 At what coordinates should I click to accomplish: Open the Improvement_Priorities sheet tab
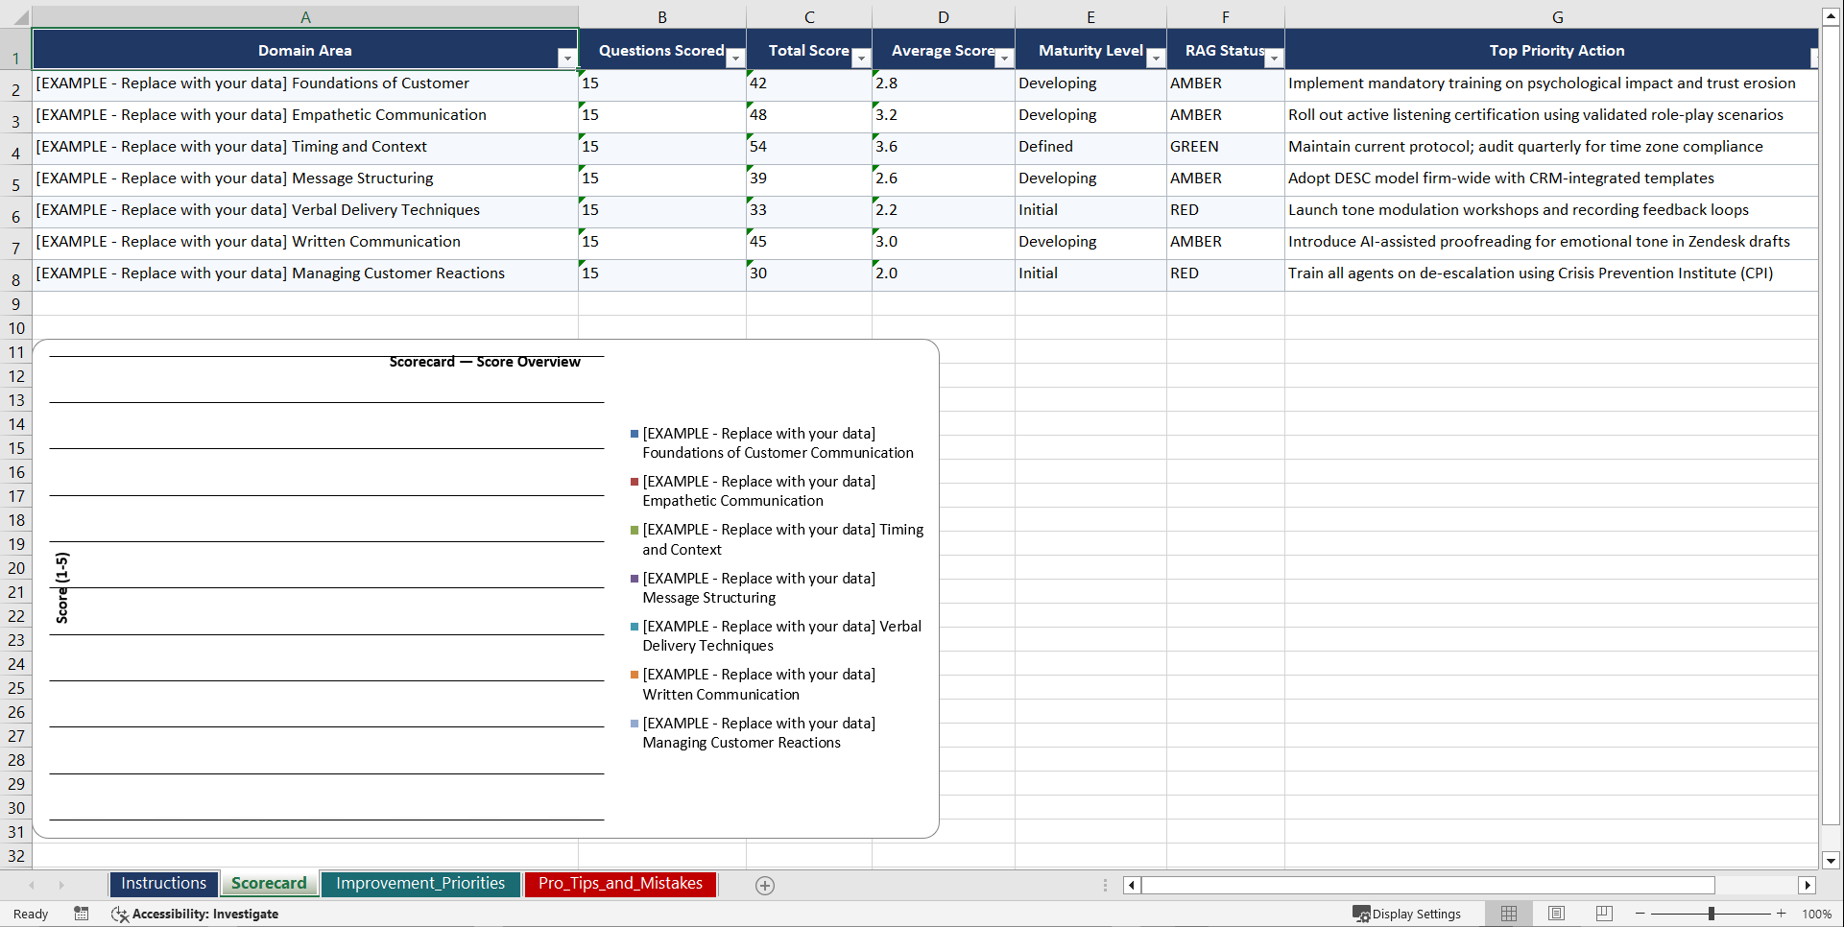pyautogui.click(x=420, y=884)
